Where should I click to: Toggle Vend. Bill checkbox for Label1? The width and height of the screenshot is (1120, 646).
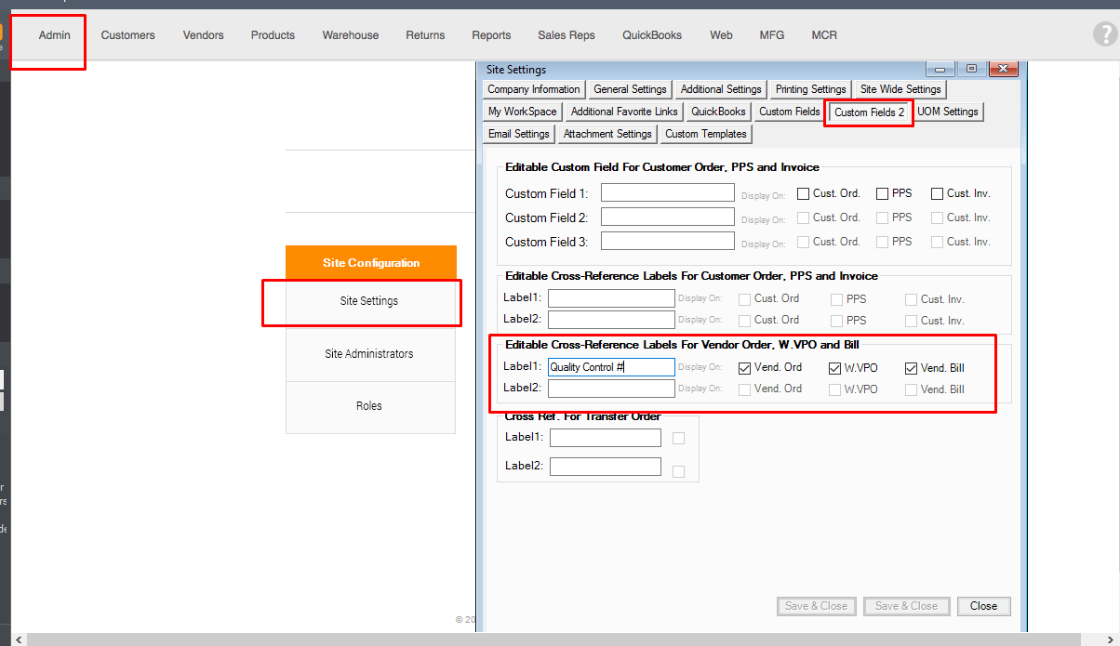click(912, 368)
